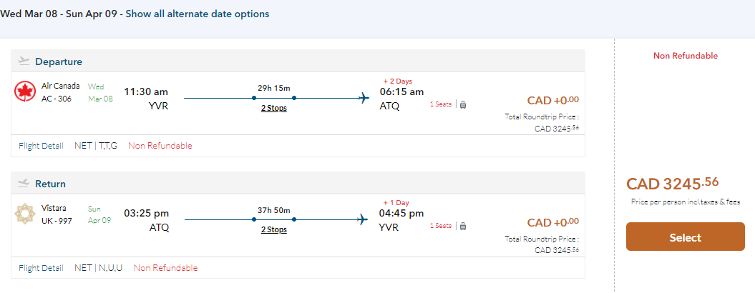The image size is (755, 293).
Task: Click NET | N,U,U fare class text
Action: [x=99, y=268]
